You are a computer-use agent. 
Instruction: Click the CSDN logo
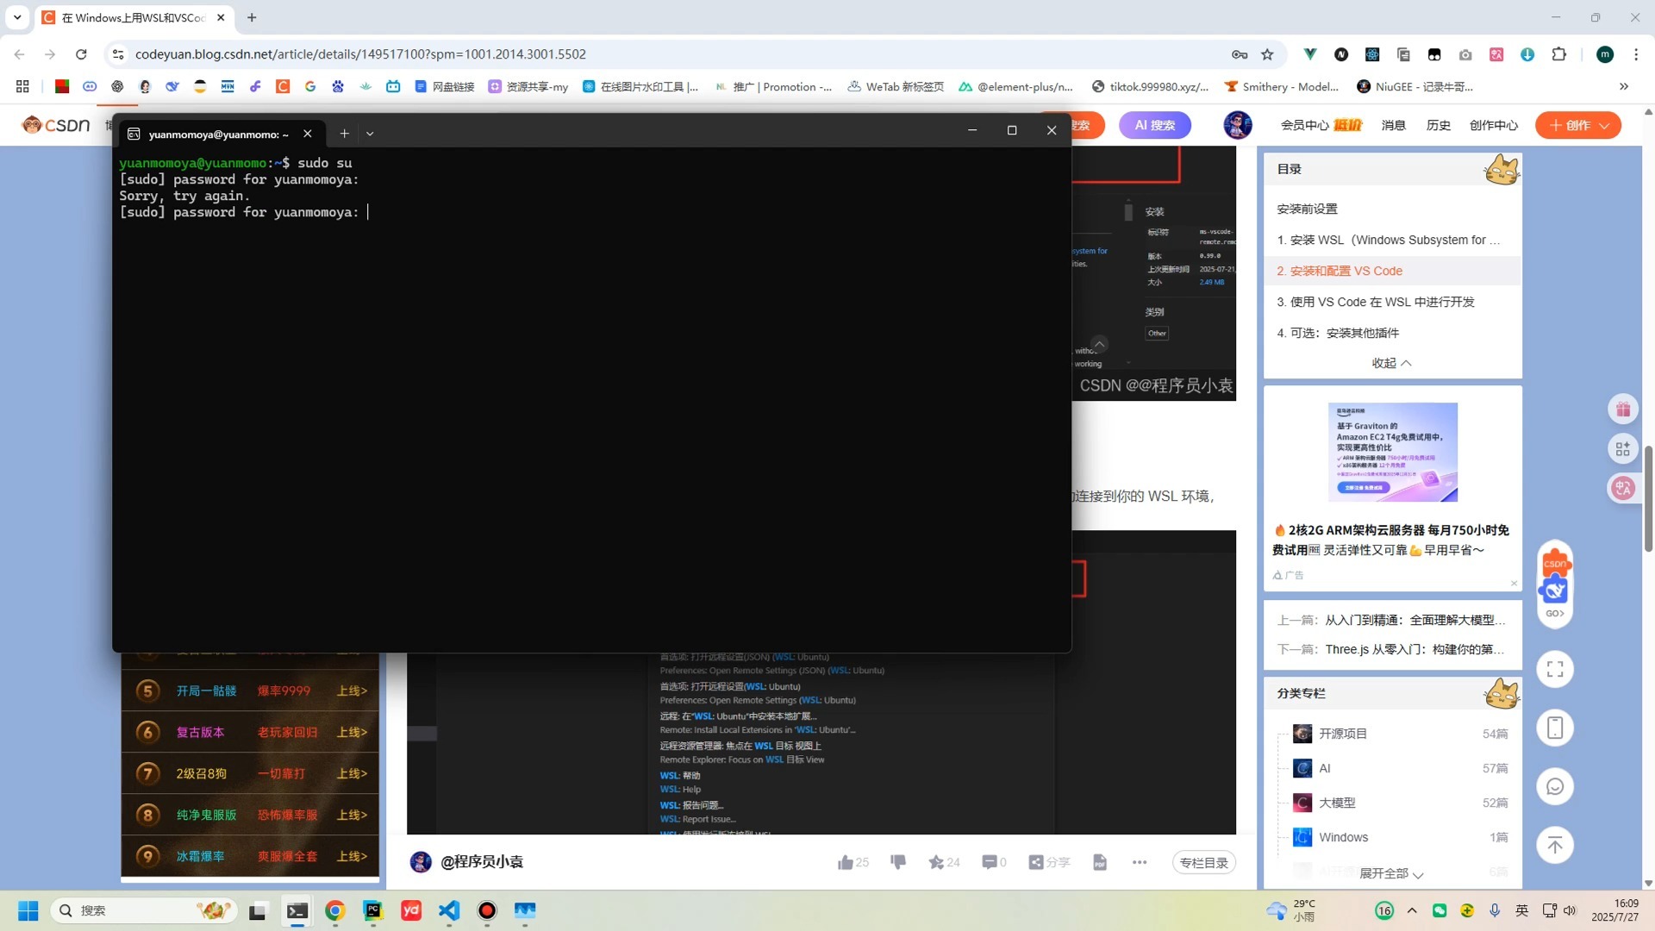click(x=56, y=125)
